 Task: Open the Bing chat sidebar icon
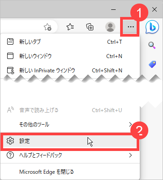152,27
